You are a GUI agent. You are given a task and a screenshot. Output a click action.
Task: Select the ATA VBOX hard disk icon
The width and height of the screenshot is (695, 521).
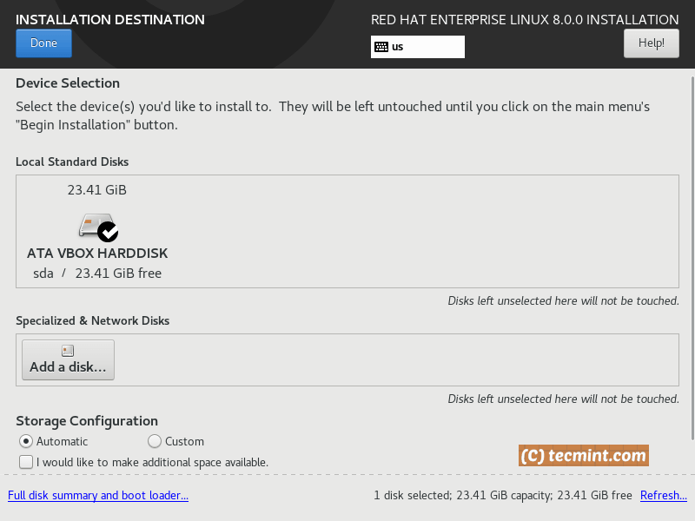93,226
